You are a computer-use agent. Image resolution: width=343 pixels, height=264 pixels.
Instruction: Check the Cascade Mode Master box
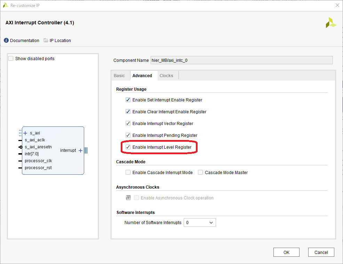200,173
